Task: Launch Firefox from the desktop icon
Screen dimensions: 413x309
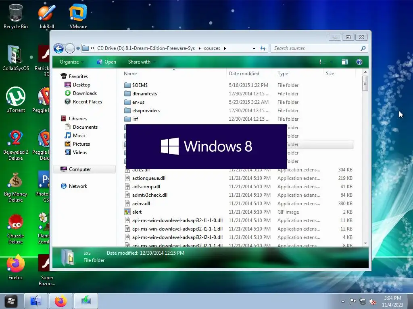Action: click(x=16, y=267)
